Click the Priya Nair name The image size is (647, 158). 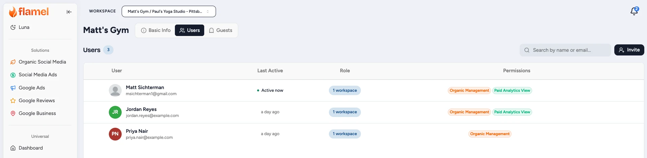[137, 131]
